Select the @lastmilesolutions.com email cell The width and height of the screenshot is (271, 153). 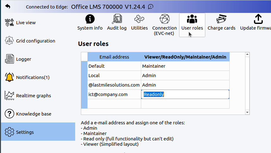pyautogui.click(x=114, y=85)
